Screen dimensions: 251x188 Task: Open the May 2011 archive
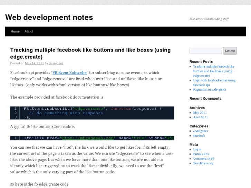tap(200, 113)
